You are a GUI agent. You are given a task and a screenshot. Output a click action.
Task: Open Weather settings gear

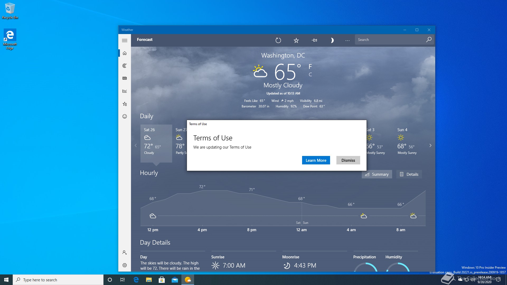[x=125, y=265]
